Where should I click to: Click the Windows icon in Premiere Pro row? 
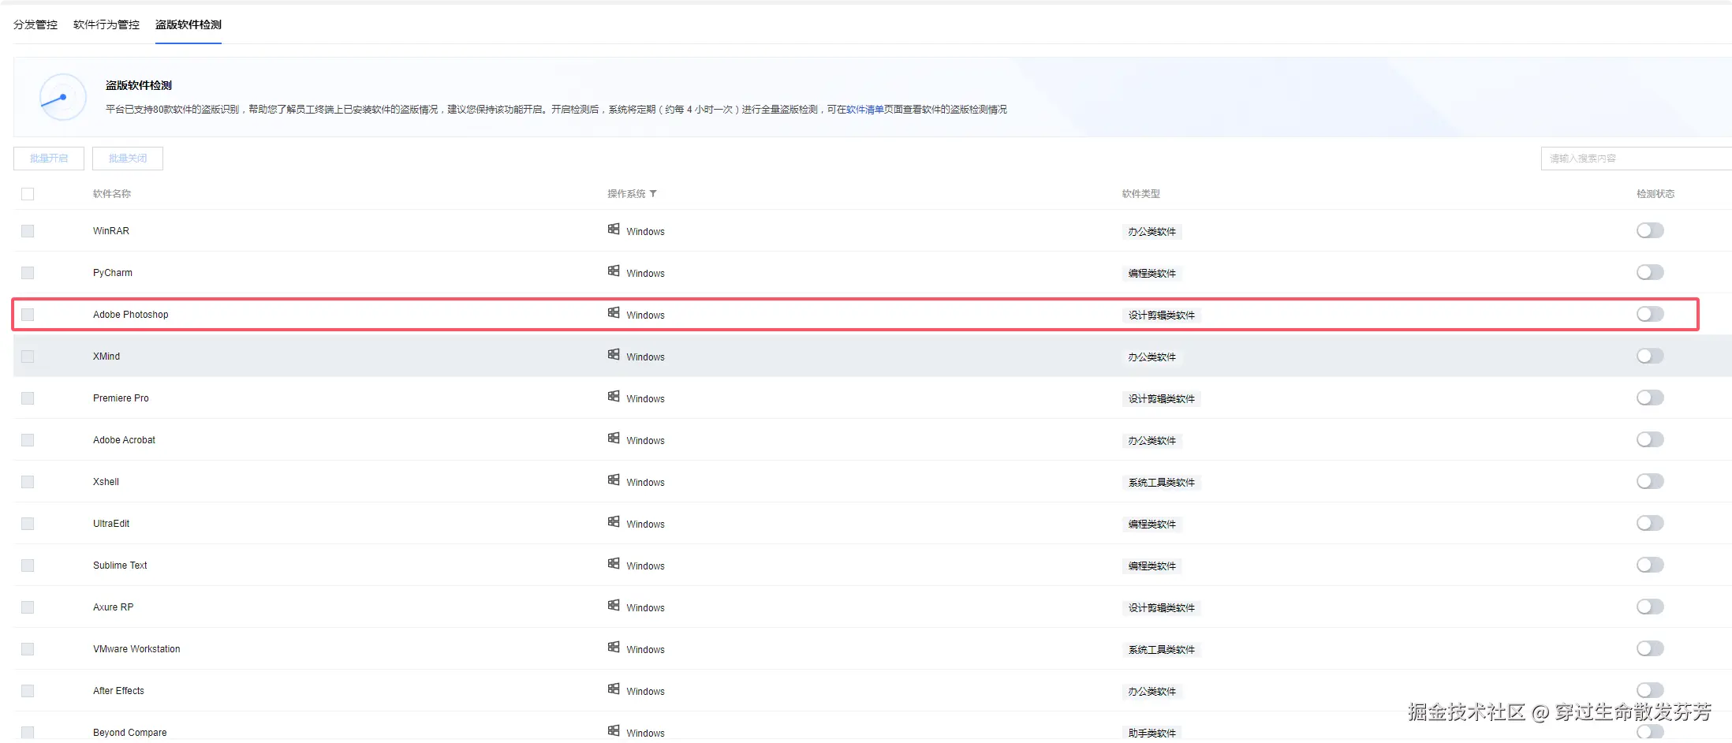(x=614, y=397)
